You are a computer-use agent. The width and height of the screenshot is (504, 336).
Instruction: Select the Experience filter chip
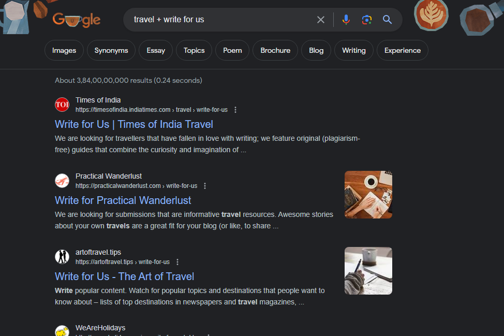(403, 51)
